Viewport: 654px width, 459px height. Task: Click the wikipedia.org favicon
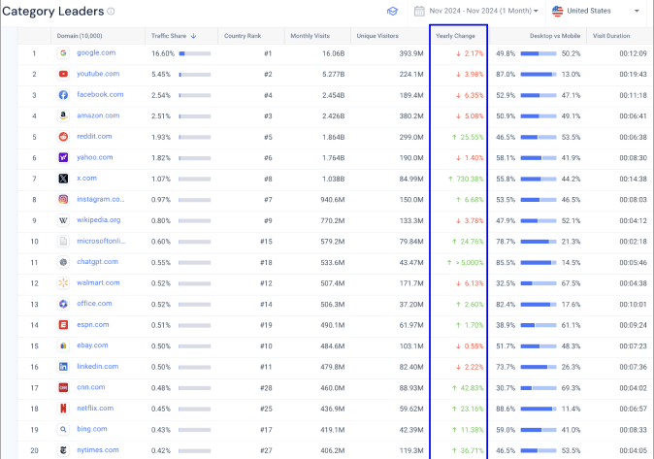pyautogui.click(x=63, y=220)
